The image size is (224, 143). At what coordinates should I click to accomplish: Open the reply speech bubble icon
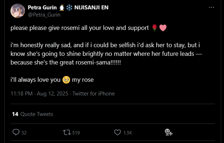[x=16, y=132]
